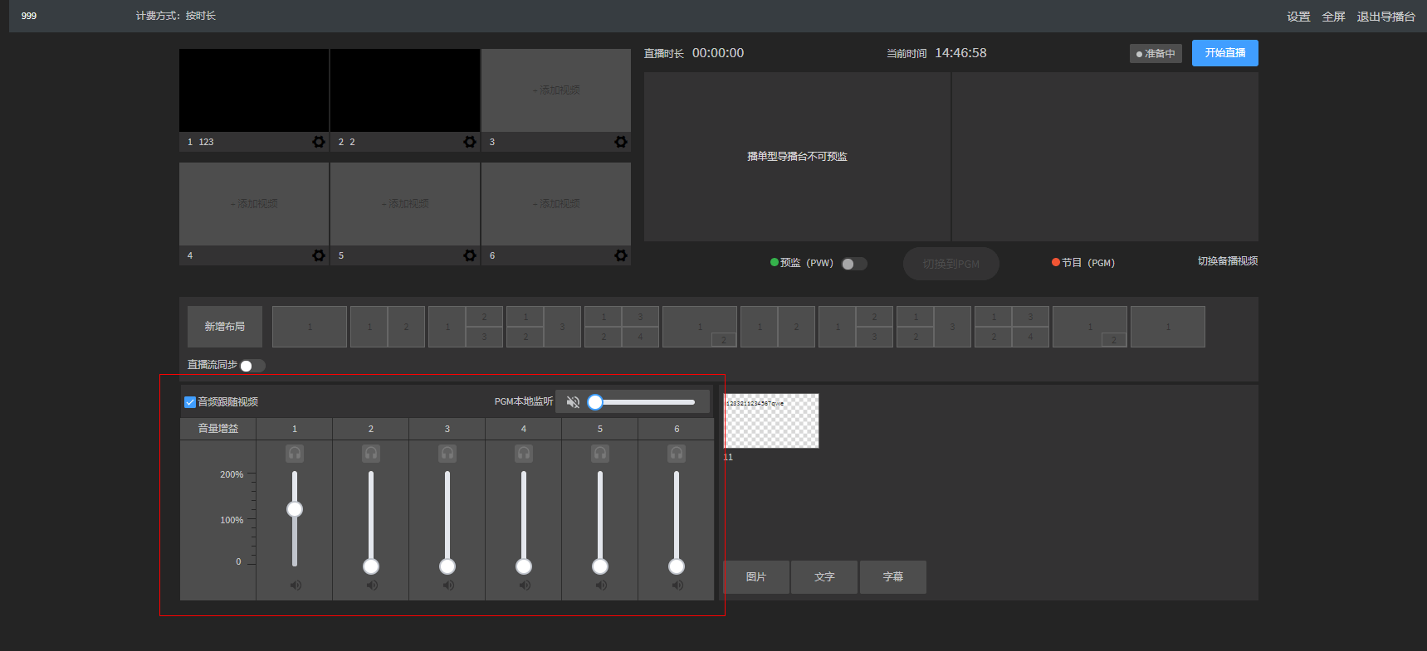The width and height of the screenshot is (1427, 651).
Task: Enable headphone monitoring on audio channel 1
Action: coord(295,454)
